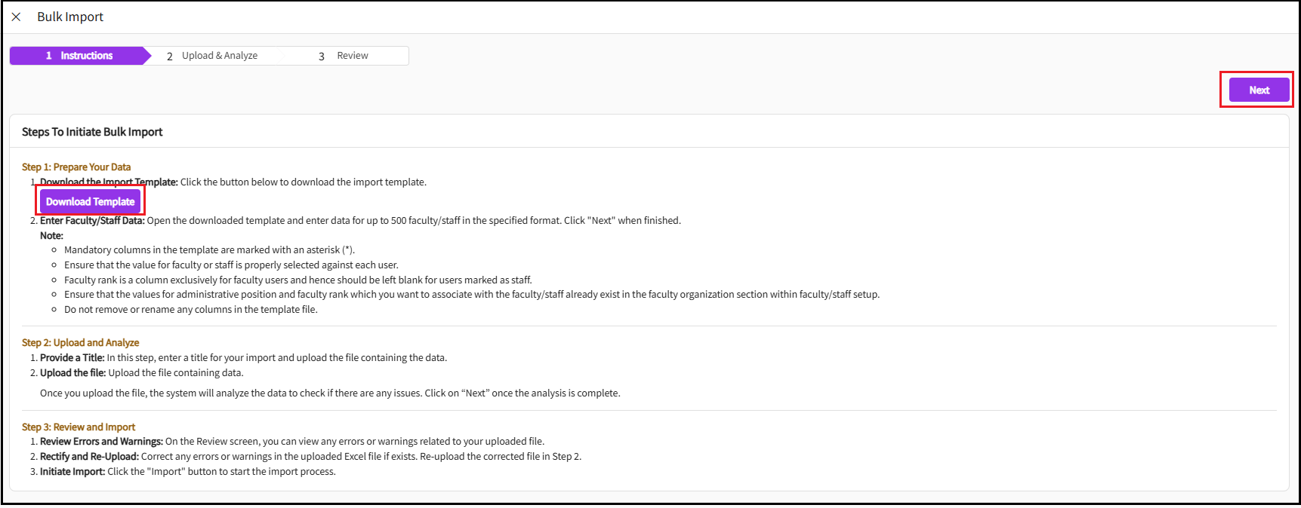Close the Bulk Import dialog
1301x508 pixels.
pyautogui.click(x=16, y=17)
